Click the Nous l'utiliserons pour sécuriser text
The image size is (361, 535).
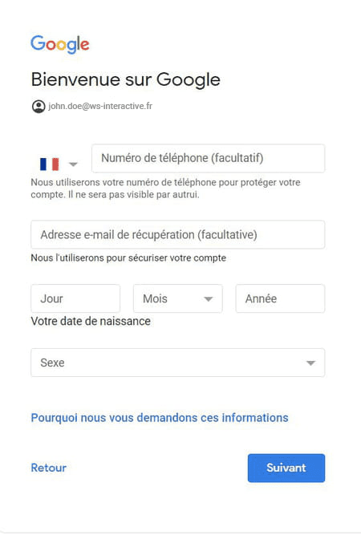pyautogui.click(x=128, y=258)
